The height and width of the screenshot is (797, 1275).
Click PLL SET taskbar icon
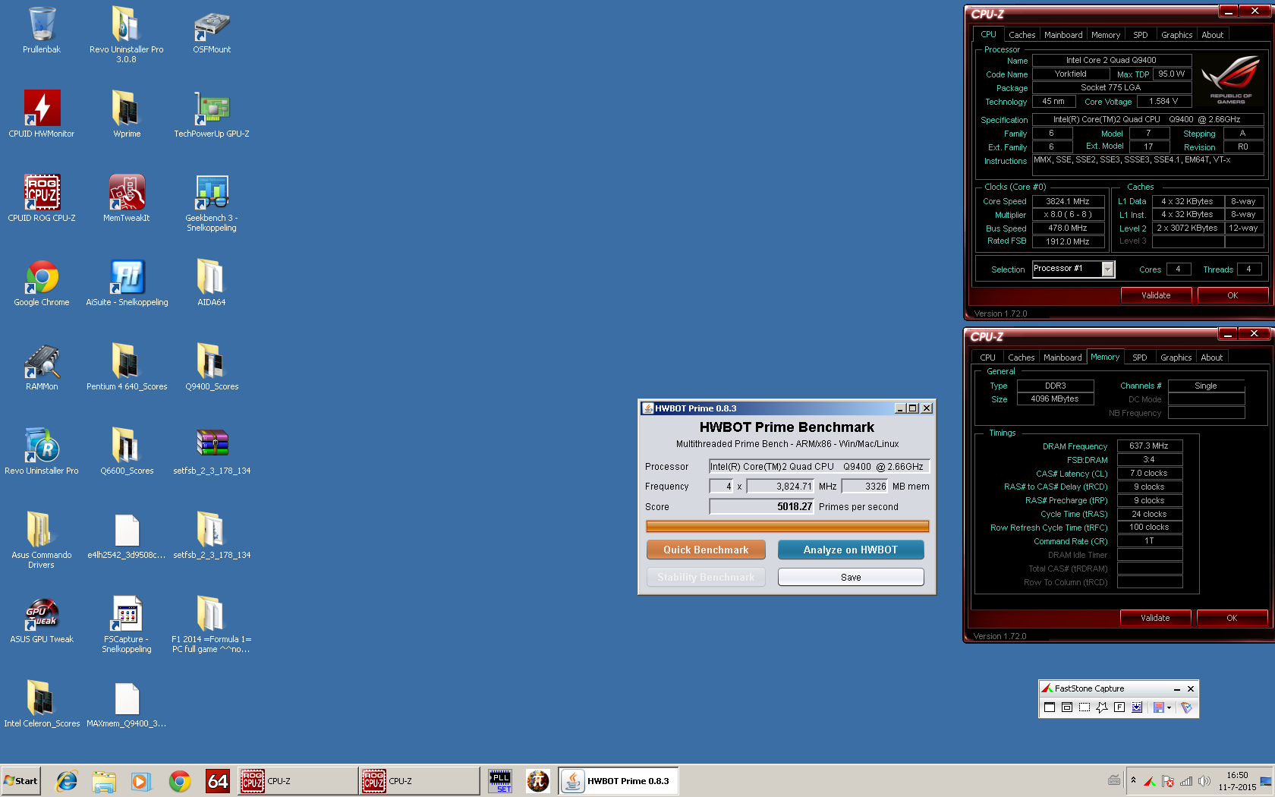point(500,780)
